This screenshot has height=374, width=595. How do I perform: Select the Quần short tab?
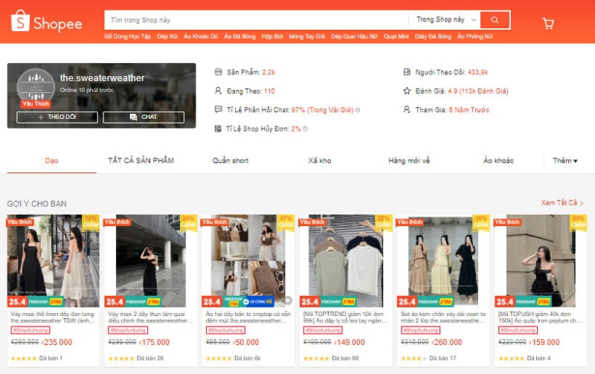[x=231, y=161]
